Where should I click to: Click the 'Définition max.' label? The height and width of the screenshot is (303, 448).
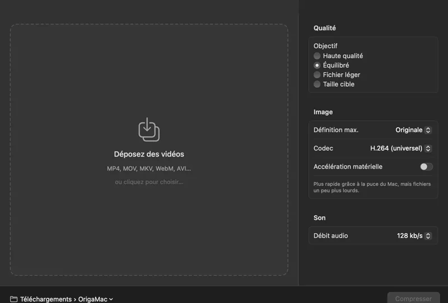(335, 130)
